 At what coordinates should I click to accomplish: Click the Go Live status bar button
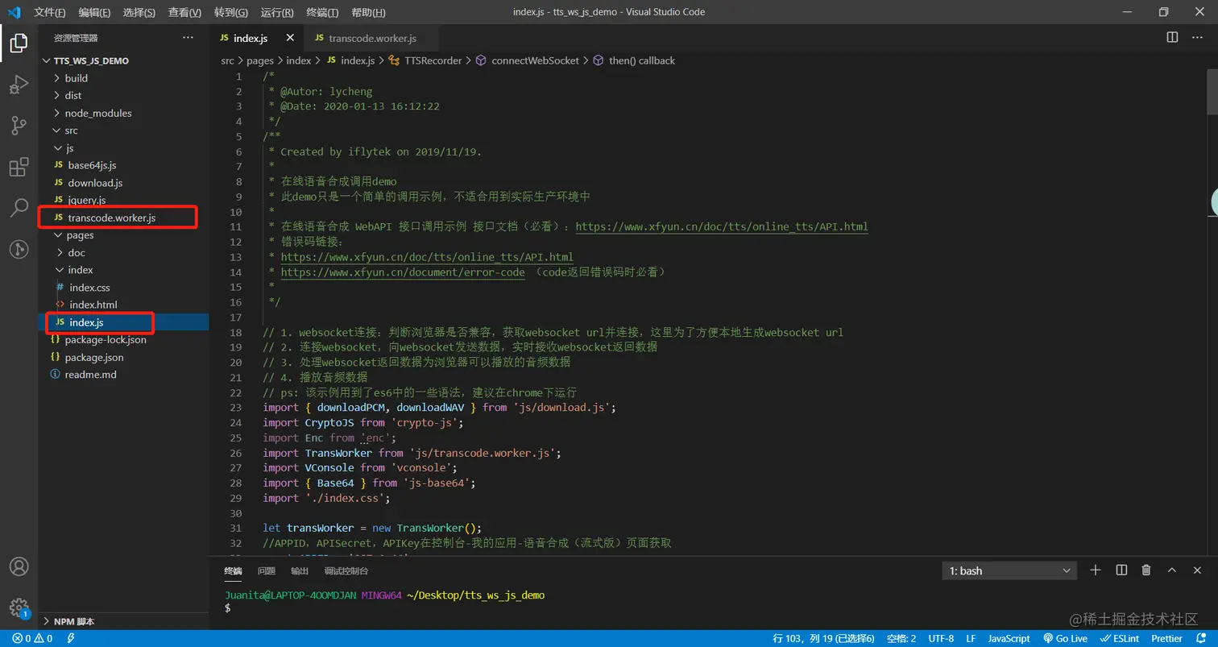coord(1065,638)
